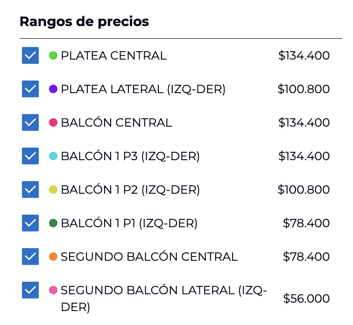
Task: Toggle the SEGUNDO BALCÓN LATERAL checkbox
Action: pos(30,290)
